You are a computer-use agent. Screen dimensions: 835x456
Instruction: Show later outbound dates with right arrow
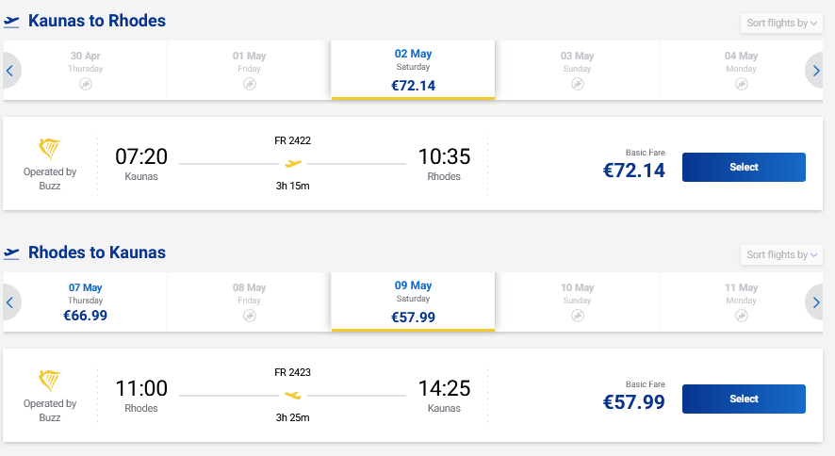816,71
